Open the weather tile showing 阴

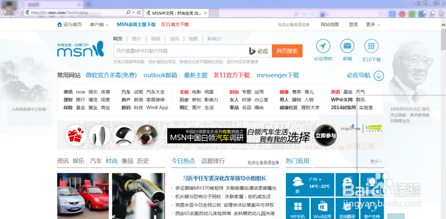point(310,185)
